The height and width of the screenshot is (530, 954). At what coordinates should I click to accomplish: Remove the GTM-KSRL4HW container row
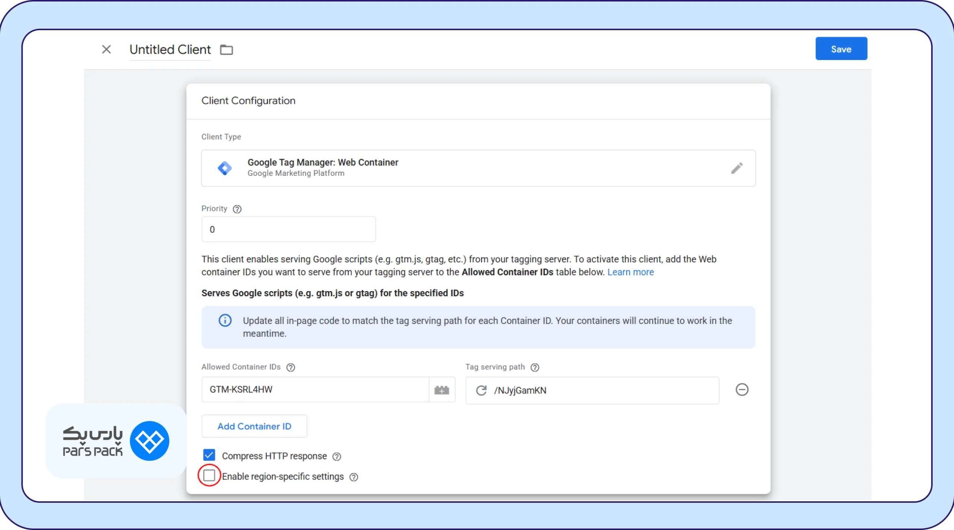coord(742,389)
